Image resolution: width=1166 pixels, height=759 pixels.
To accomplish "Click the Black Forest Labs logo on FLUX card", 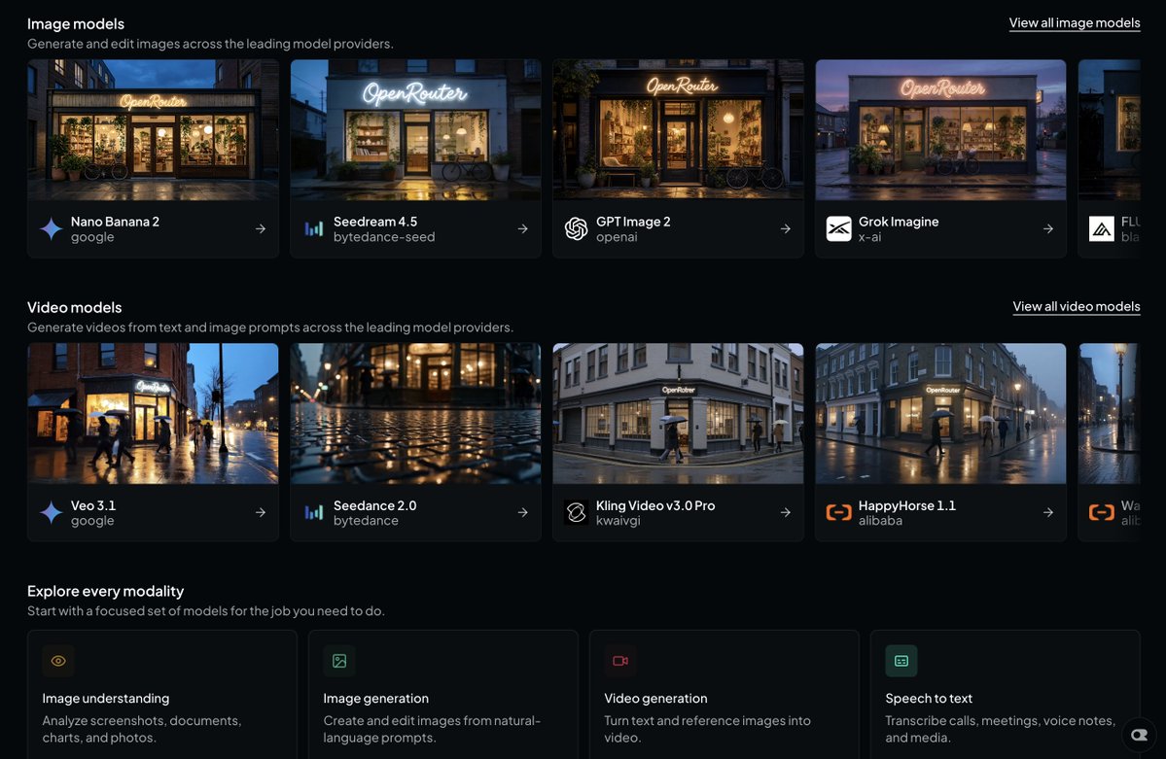I will (x=1101, y=229).
